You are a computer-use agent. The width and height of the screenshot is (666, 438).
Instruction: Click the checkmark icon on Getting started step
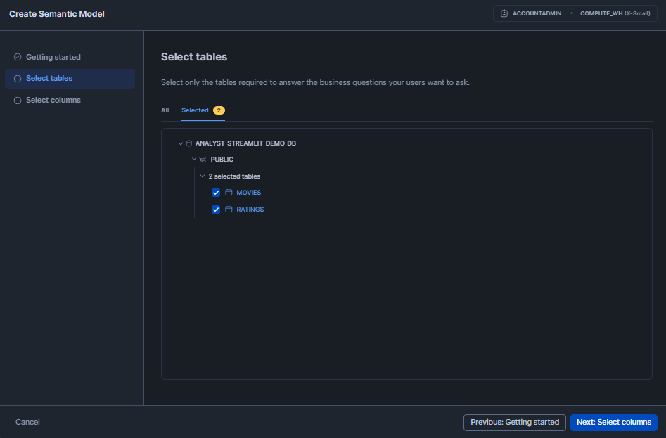[17, 57]
